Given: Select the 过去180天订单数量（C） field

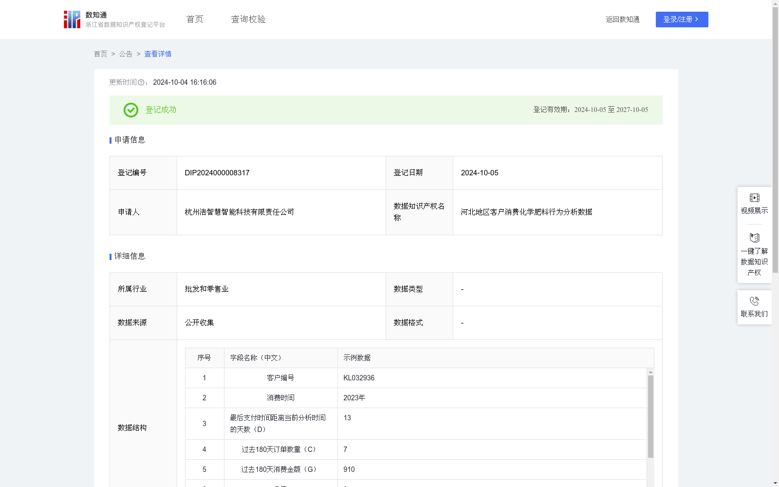Looking at the screenshot, I should tap(280, 450).
